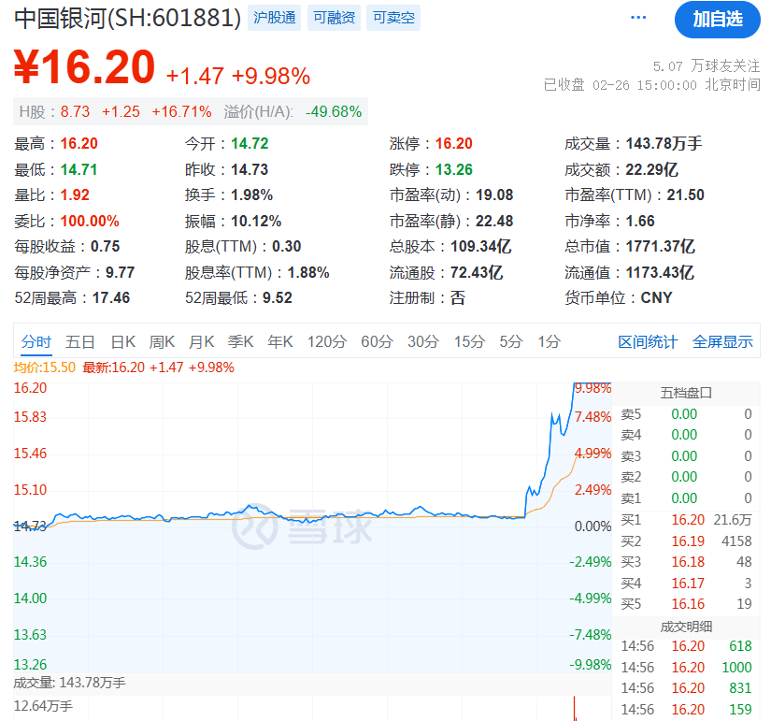Viewport: 771px width, 721px height.
Task: Click the 52周最低 value 9.52
Action: click(x=278, y=297)
